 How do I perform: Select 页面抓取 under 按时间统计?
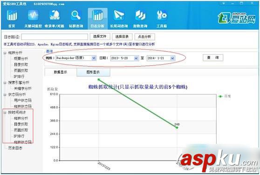(x=21, y=130)
